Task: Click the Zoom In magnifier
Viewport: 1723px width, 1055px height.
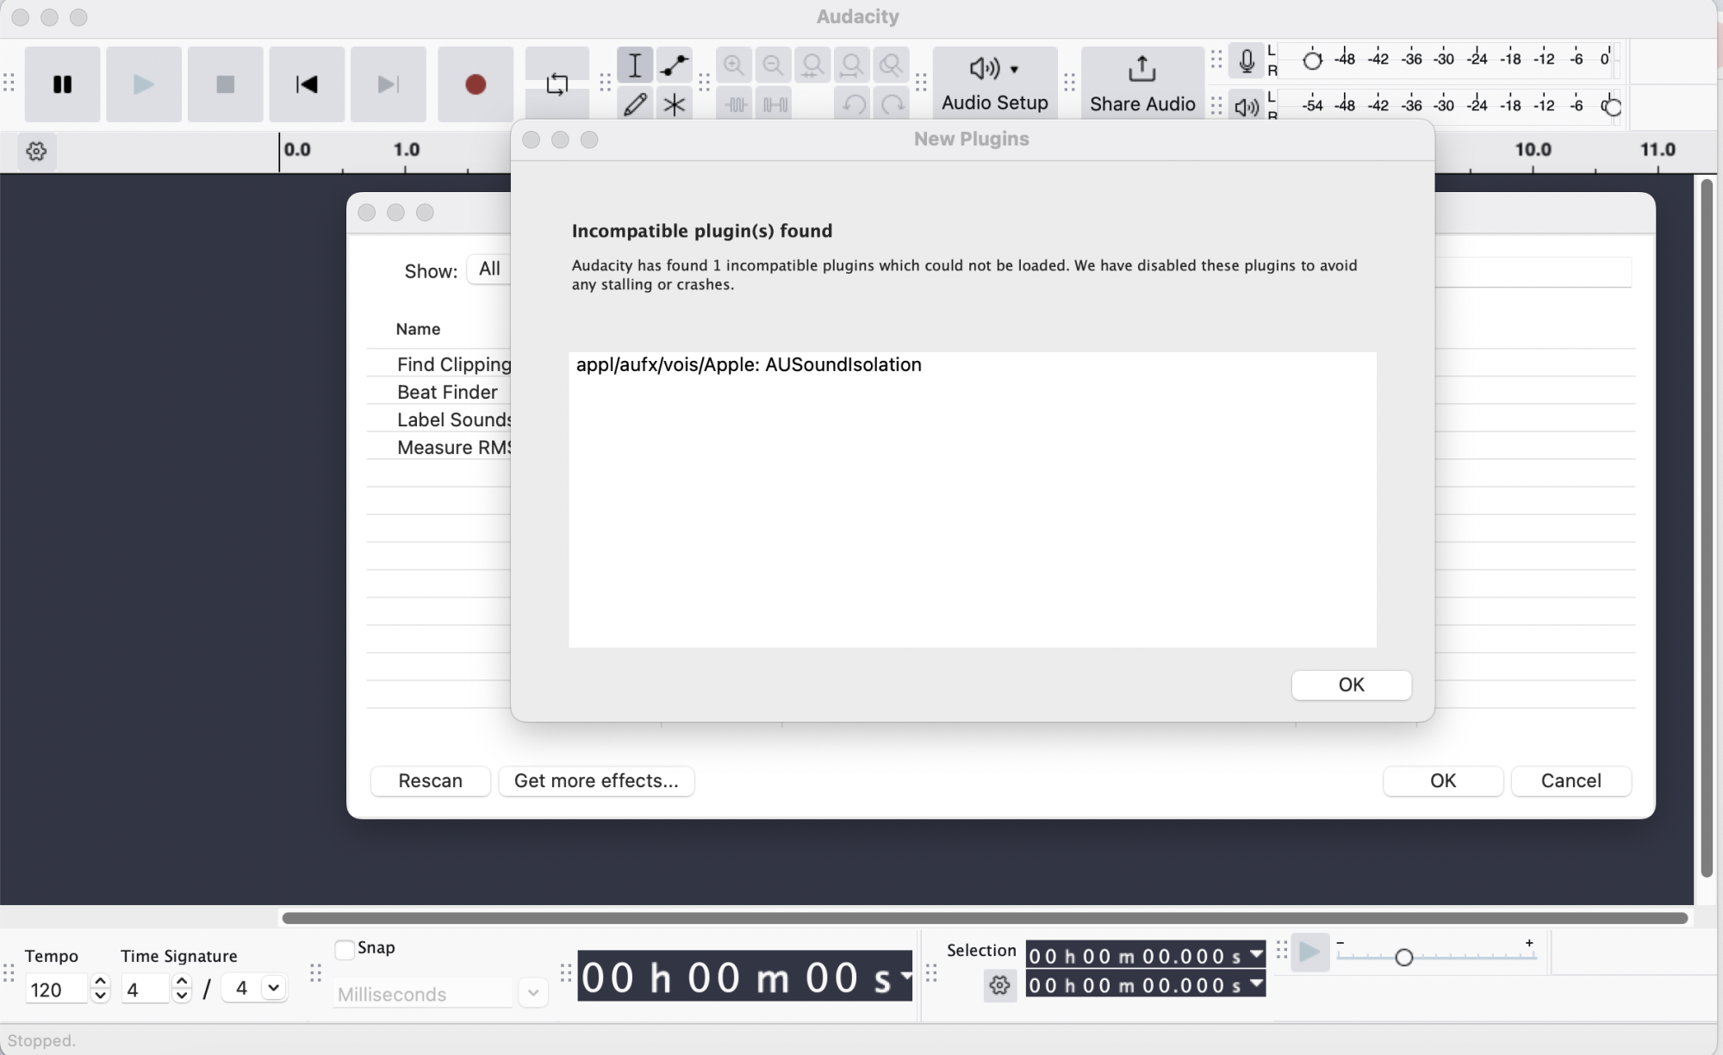Action: 733,65
